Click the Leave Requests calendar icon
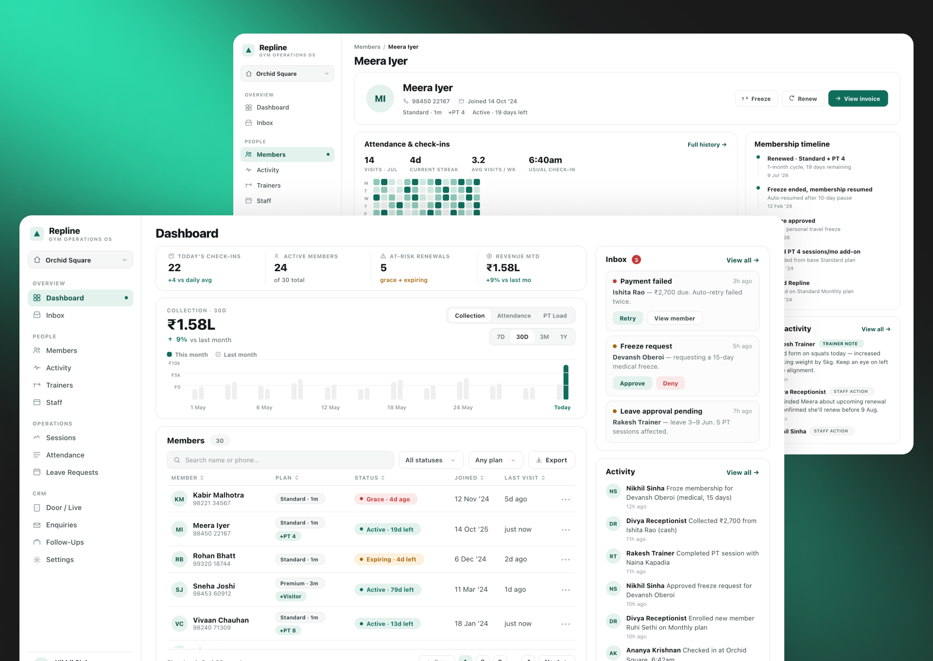Screen dimensions: 933x661 [x=37, y=472]
